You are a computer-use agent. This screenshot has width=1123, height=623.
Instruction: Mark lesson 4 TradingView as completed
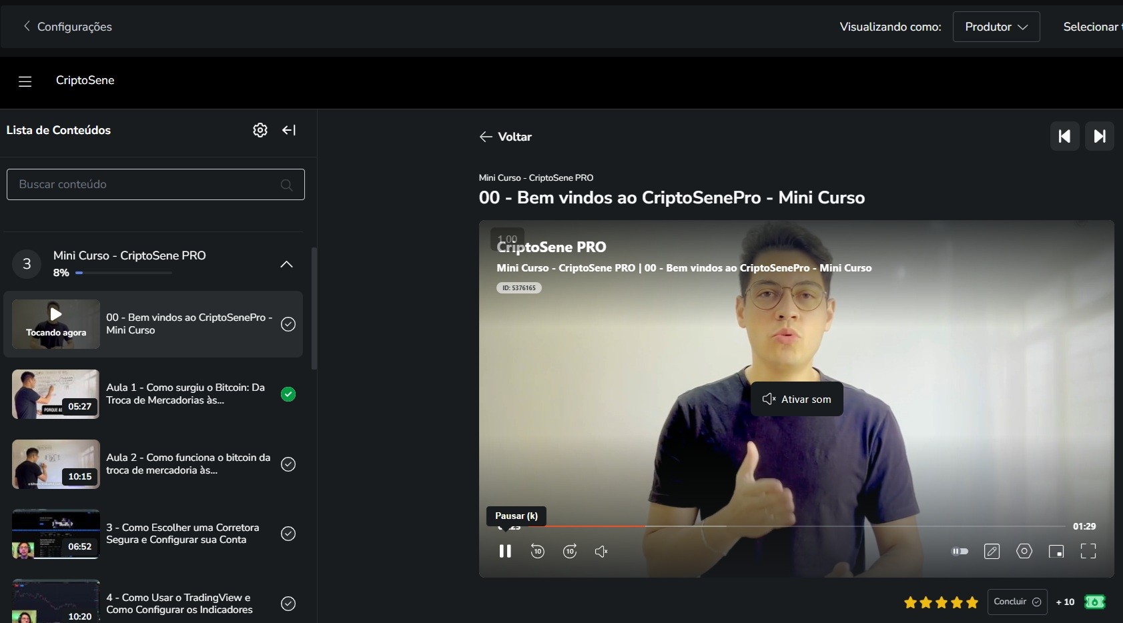(288, 604)
